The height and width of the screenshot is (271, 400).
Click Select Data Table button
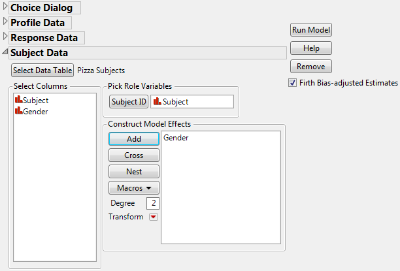[42, 70]
